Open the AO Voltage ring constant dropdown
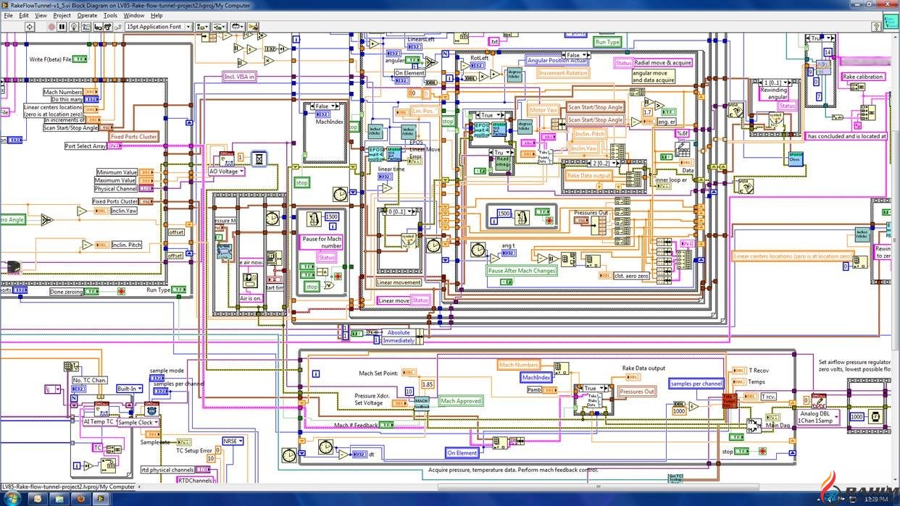 [x=241, y=172]
